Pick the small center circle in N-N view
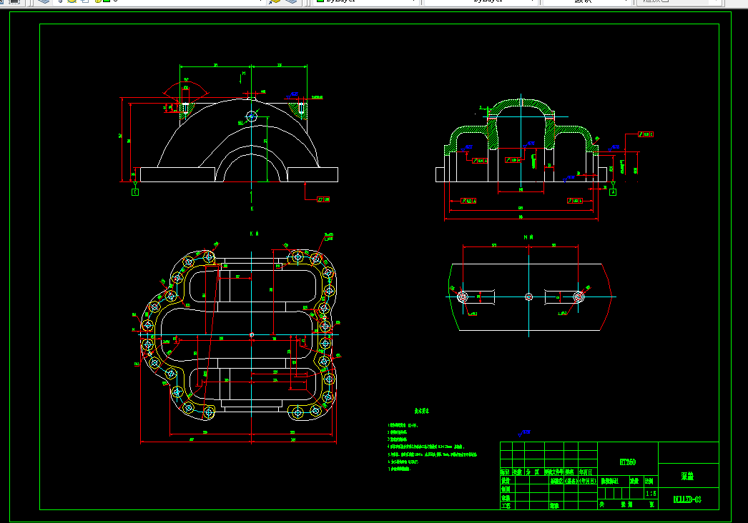The height and width of the screenshot is (523, 748). pyautogui.click(x=528, y=297)
